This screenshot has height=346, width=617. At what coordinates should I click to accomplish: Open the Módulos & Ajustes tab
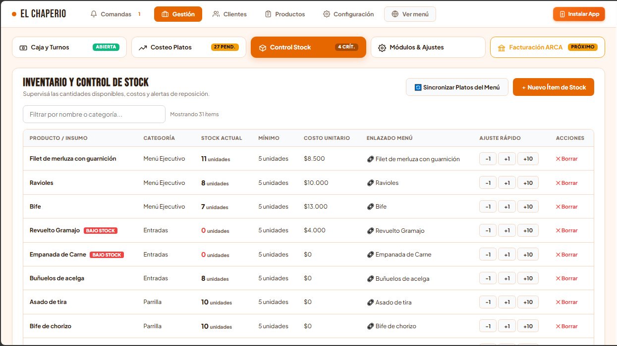point(428,47)
